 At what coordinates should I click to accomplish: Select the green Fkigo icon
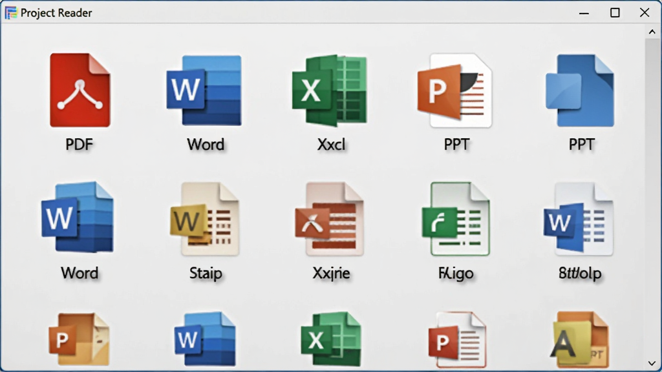[456, 219]
